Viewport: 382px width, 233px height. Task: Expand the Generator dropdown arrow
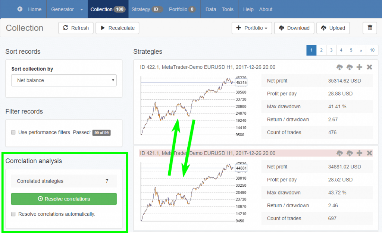(x=82, y=10)
